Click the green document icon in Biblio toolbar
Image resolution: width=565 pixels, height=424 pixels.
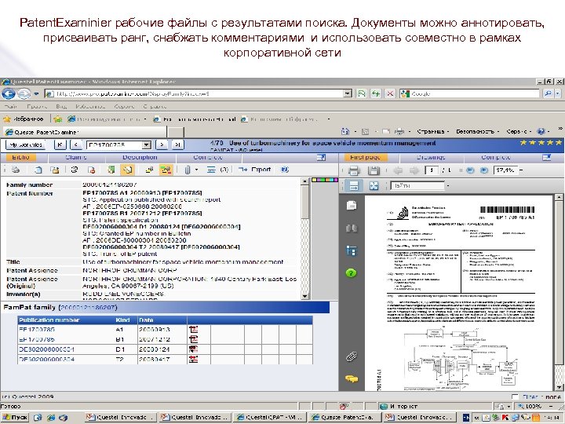(x=111, y=170)
